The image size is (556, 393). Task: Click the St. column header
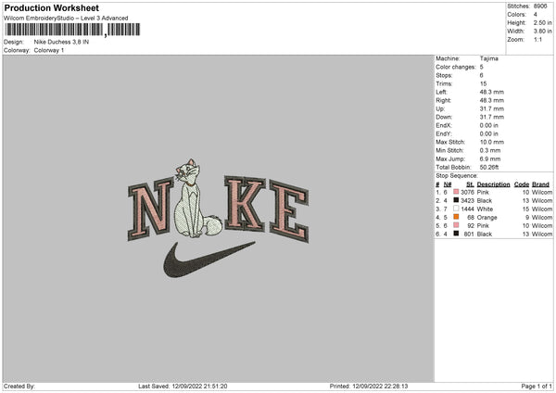[x=470, y=184]
